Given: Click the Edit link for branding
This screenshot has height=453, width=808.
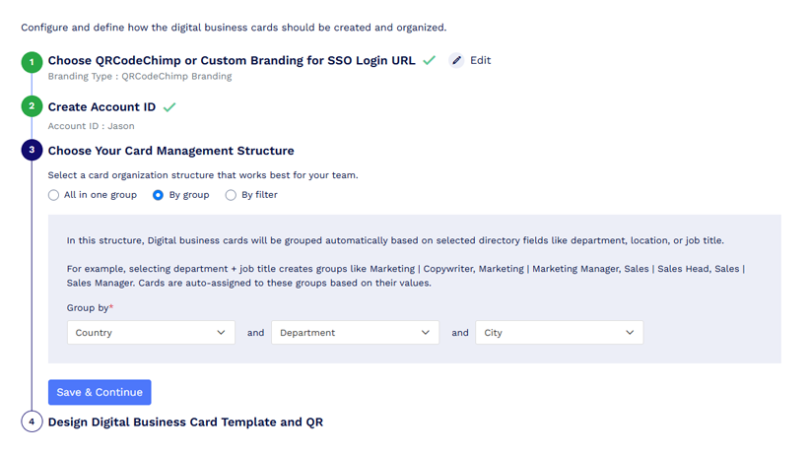Looking at the screenshot, I should click(x=480, y=60).
